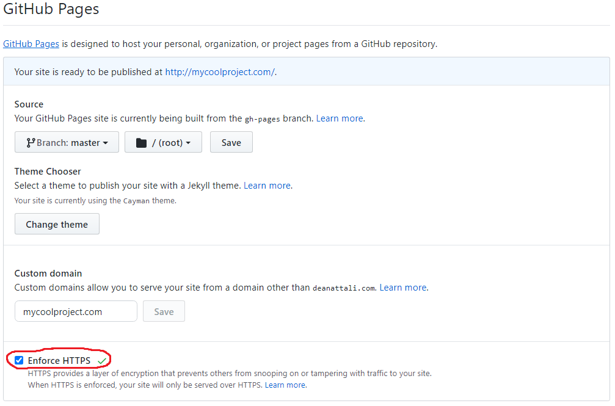Open the GitHub Pages link
The image size is (615, 406).
pos(31,44)
